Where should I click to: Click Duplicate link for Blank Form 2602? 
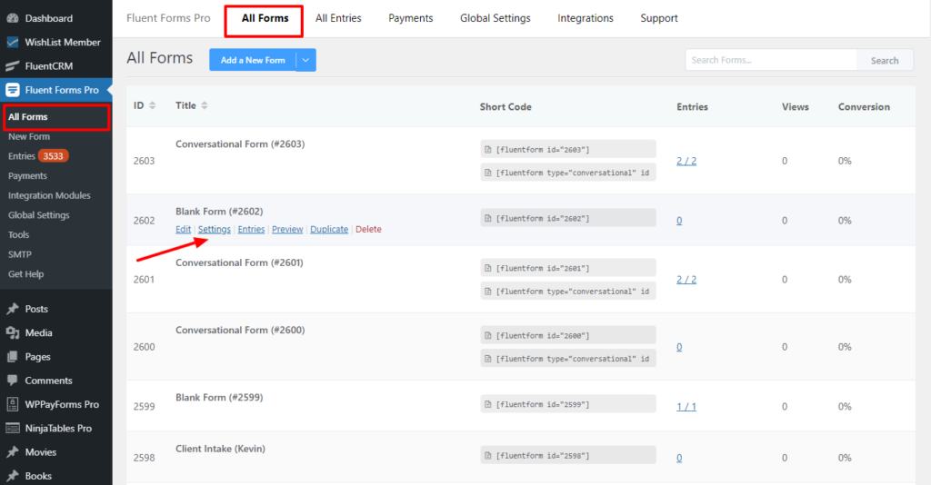[x=329, y=230]
